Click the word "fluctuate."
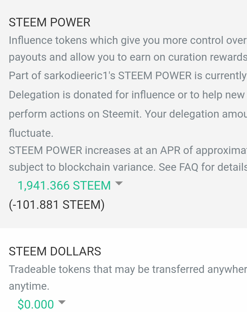 point(31,133)
